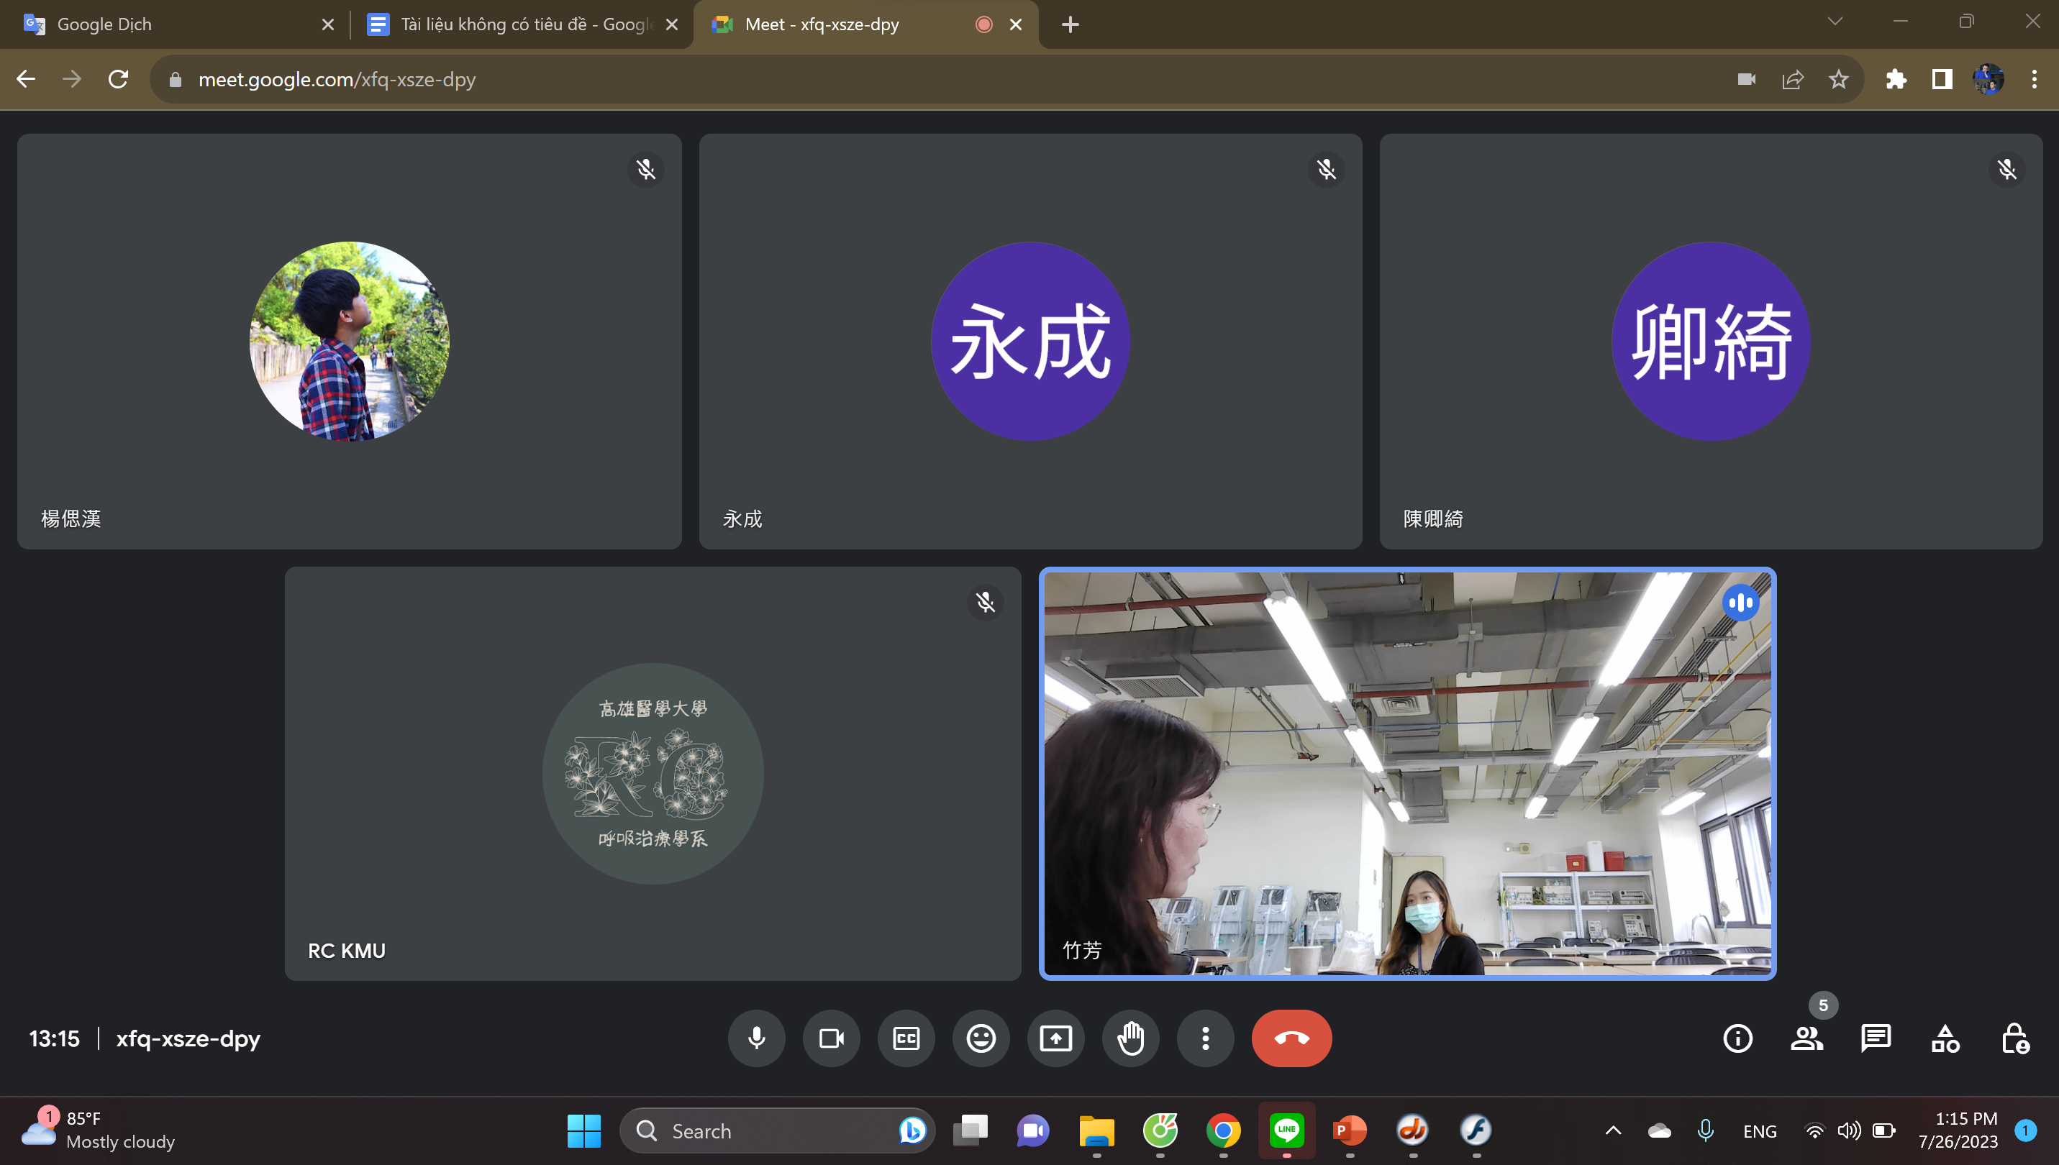Switch to the Tài liệu không có tiêu đề tab

tap(520, 24)
